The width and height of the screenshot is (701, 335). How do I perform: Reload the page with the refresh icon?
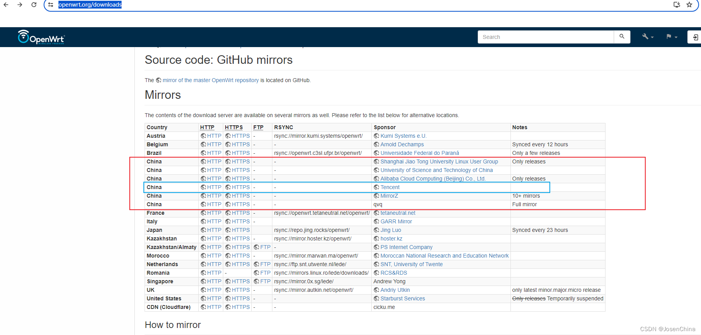click(x=34, y=5)
